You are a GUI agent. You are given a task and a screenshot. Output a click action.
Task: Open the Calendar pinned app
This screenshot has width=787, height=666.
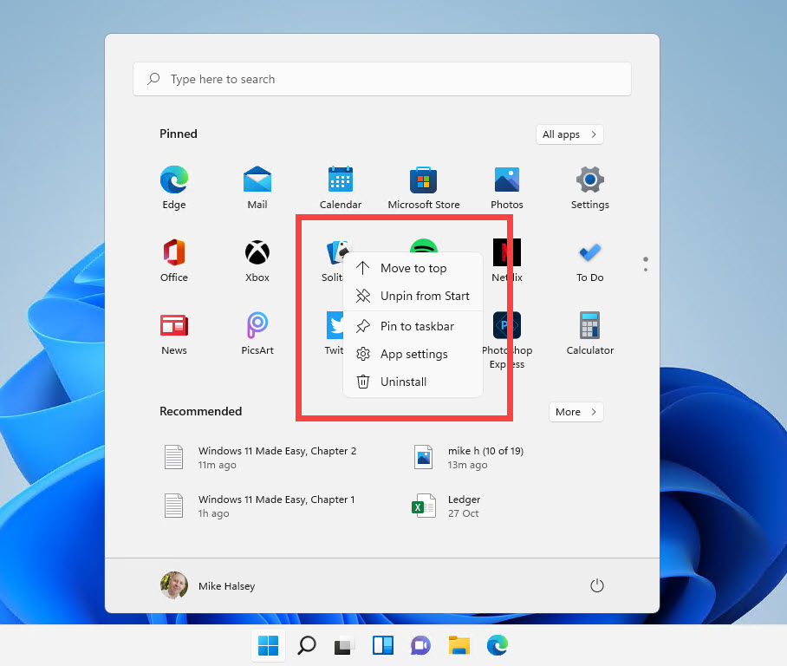[340, 180]
